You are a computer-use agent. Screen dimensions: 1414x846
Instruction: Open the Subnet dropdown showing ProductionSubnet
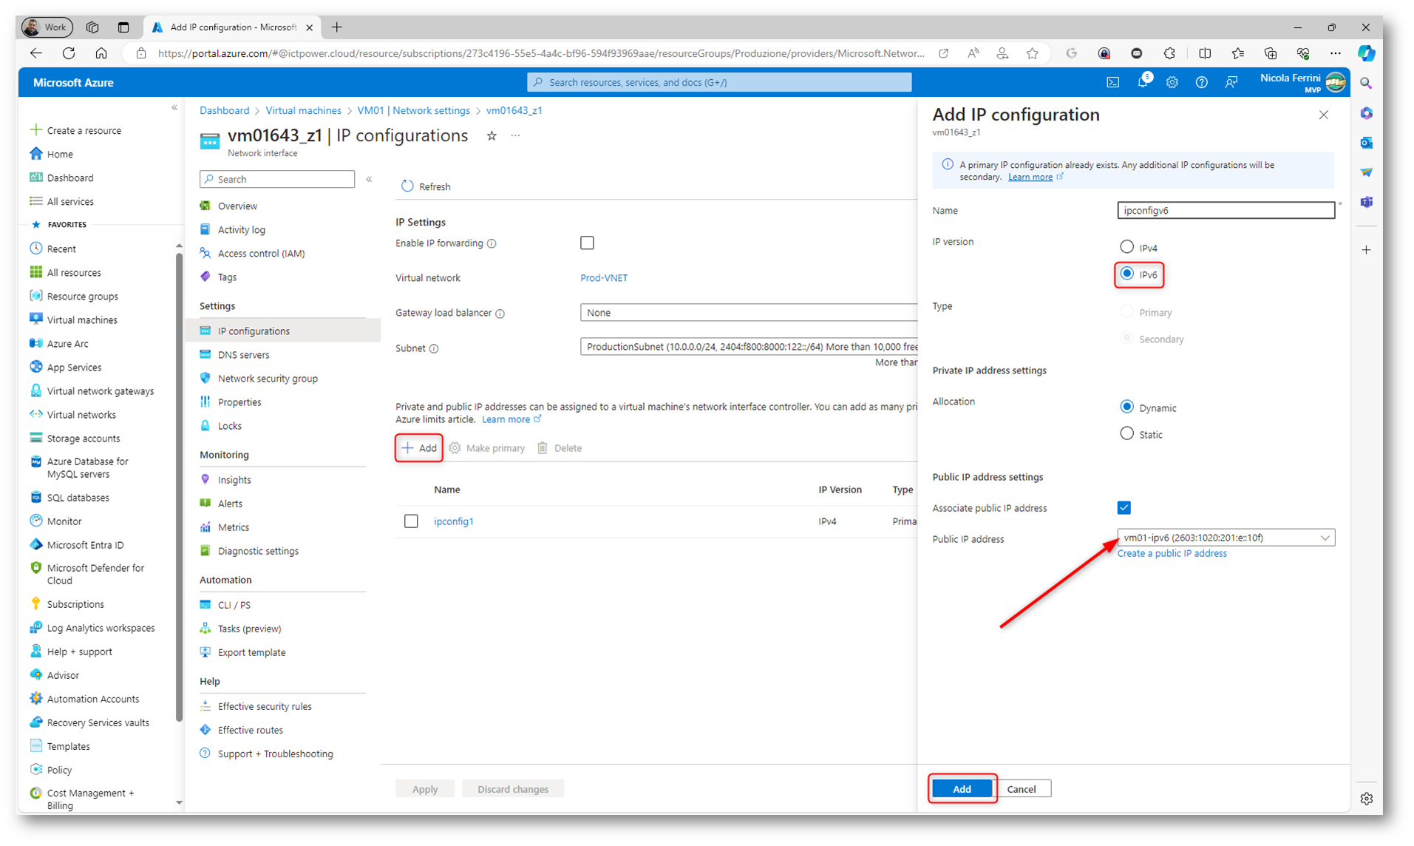[x=748, y=347]
